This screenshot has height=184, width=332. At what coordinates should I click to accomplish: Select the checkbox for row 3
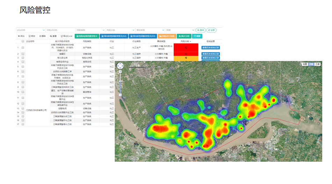(x=23, y=58)
